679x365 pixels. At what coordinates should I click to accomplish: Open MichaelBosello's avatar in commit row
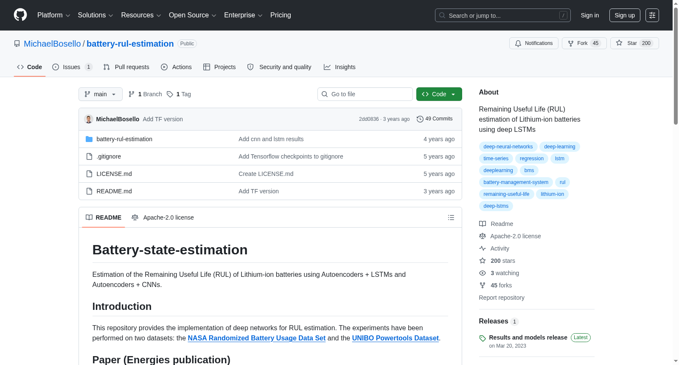click(89, 119)
